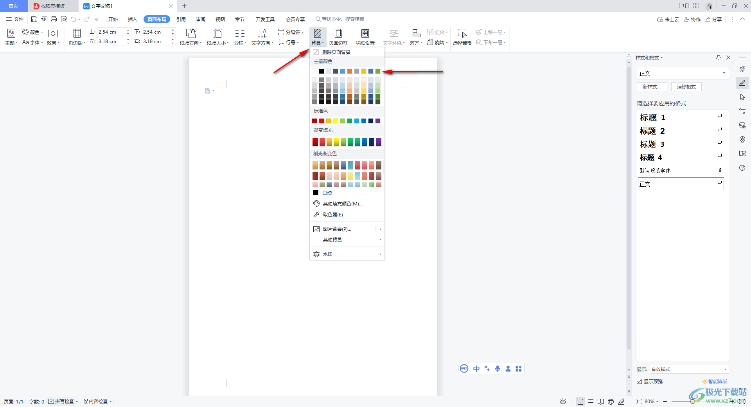Click the 纸张方向 paper orientation icon
Screen dimensions: 751x407
191,34
